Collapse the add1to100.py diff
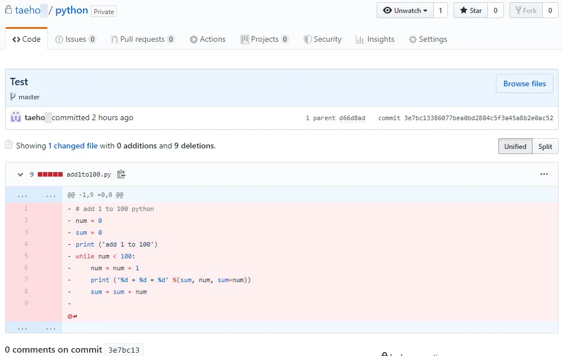The height and width of the screenshot is (356, 562). [20, 174]
